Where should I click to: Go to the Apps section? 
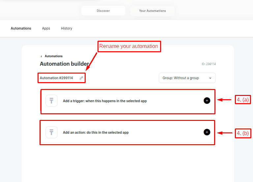[x=46, y=28]
